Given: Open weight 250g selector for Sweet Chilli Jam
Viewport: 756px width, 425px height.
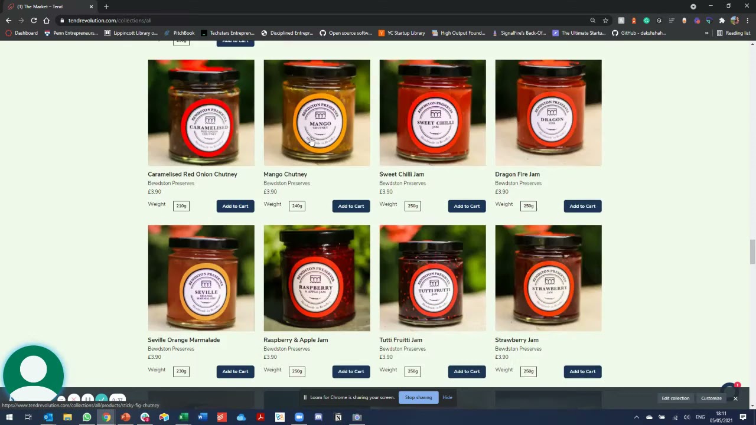Looking at the screenshot, I should click(x=413, y=206).
